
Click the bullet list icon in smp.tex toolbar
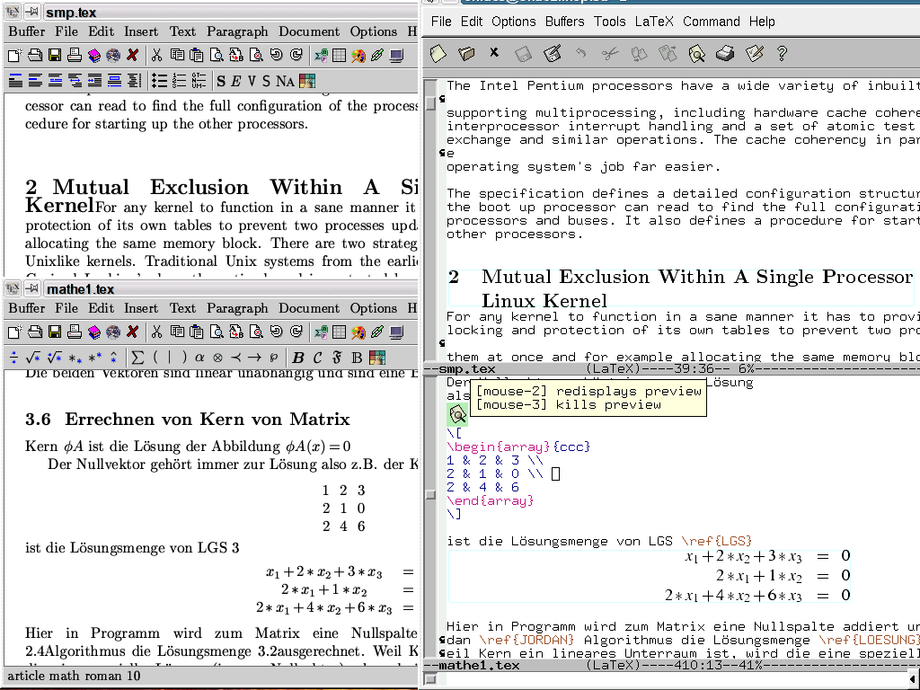point(160,80)
